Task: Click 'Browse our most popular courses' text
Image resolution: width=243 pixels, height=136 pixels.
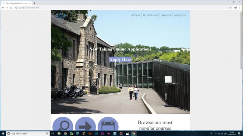Action: click(155, 125)
